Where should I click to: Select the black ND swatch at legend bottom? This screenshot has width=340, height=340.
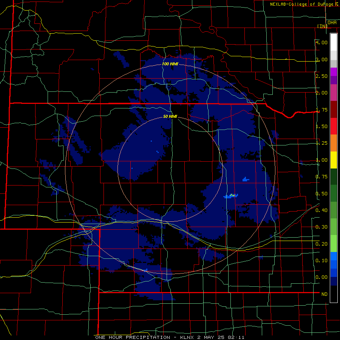[334, 294]
